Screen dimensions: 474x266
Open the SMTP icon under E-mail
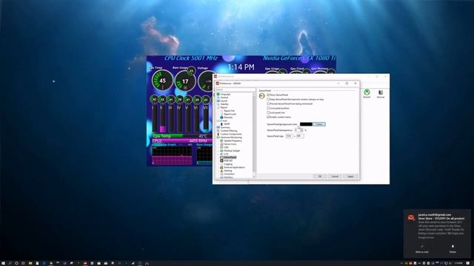221,124
